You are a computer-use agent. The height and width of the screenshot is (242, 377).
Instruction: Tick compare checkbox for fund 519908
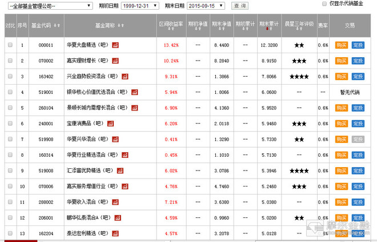(x=10, y=139)
